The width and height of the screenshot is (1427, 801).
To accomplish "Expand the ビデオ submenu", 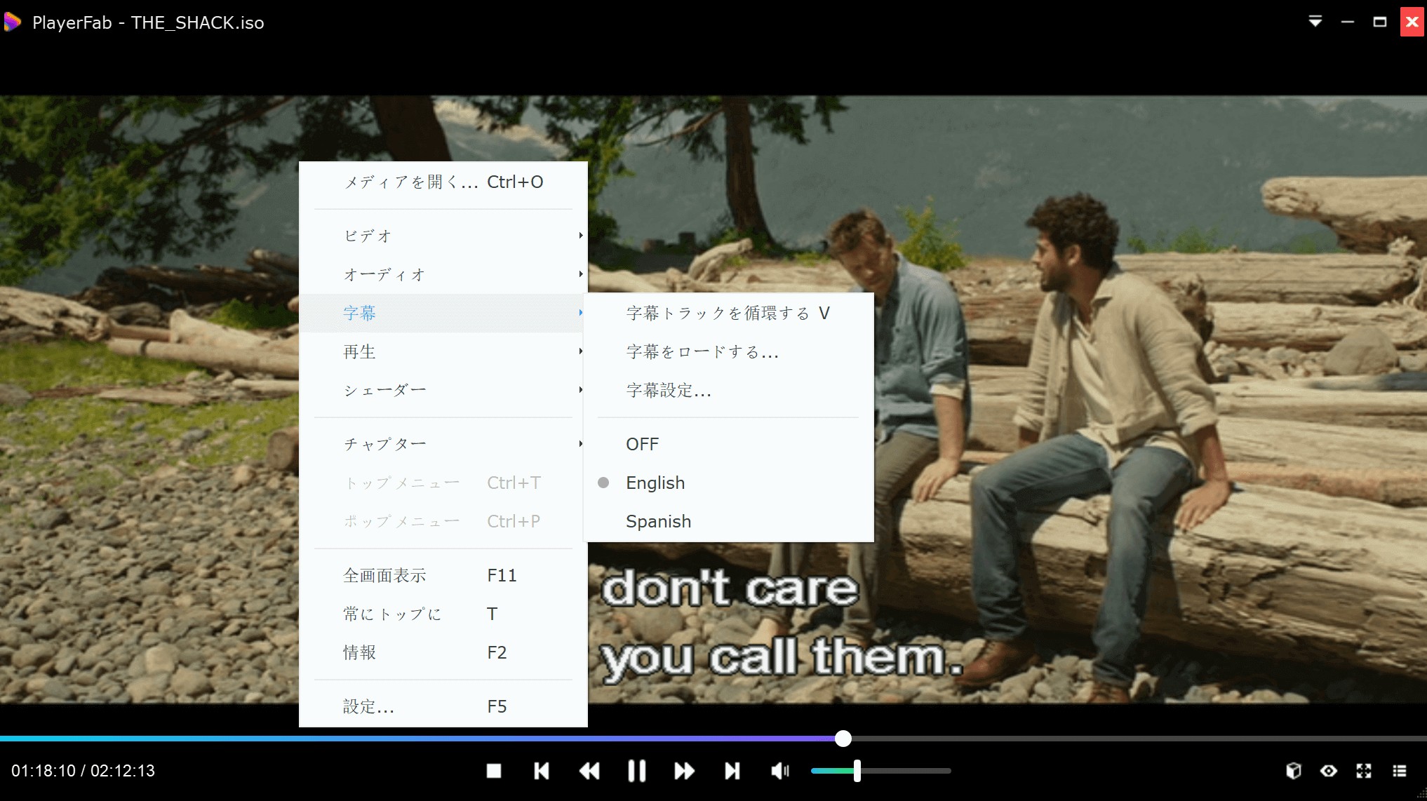I will click(x=443, y=236).
